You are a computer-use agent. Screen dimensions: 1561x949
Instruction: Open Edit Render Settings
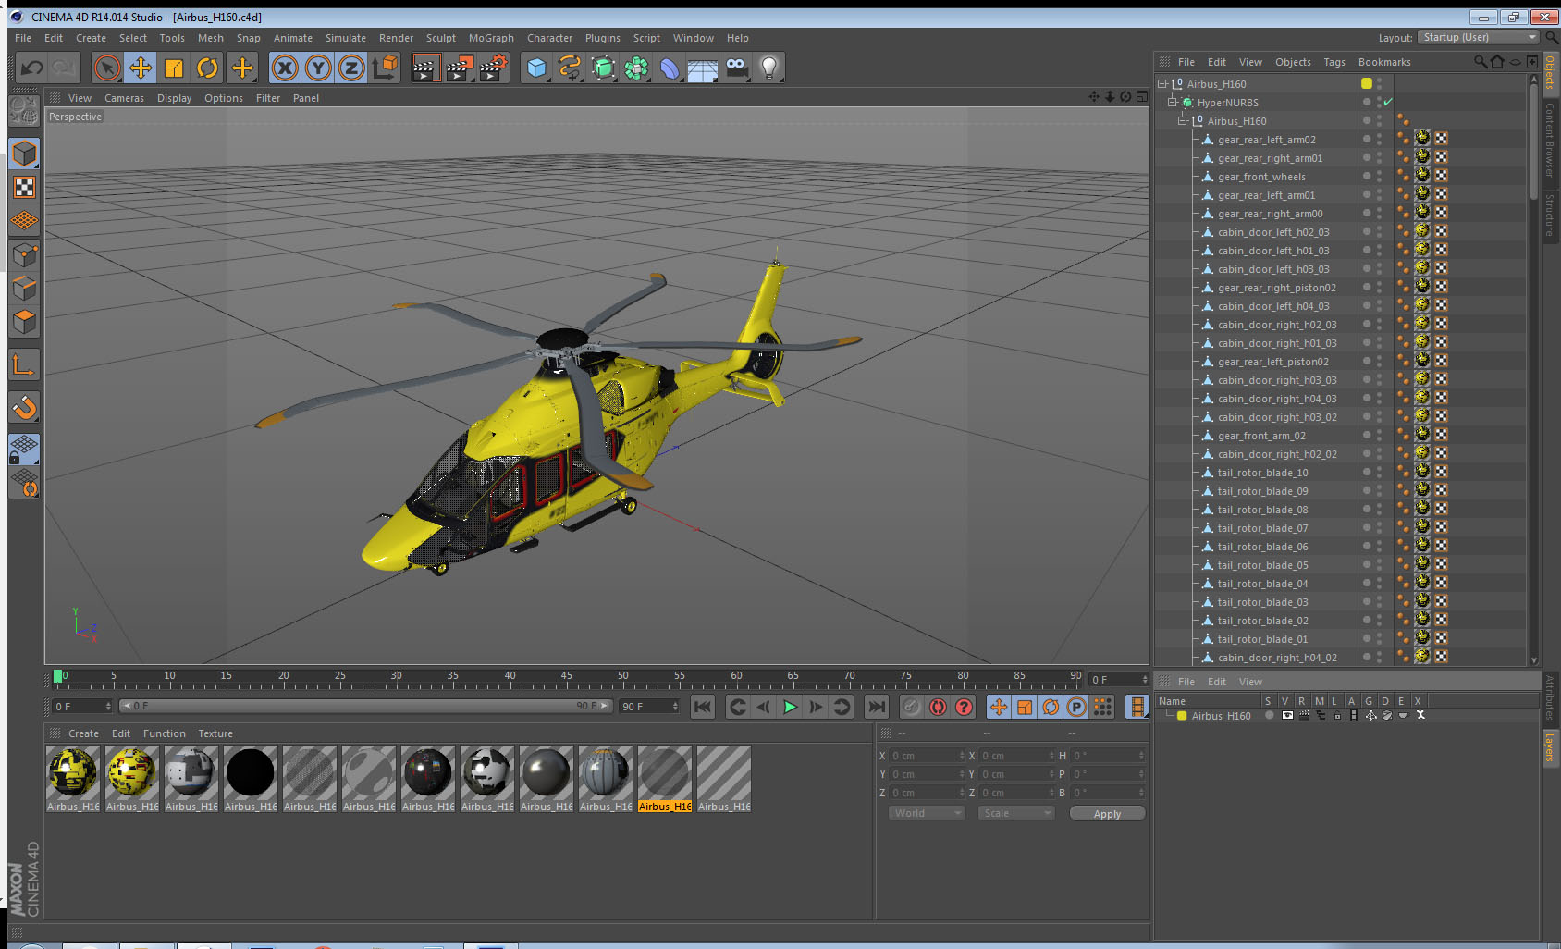click(x=493, y=68)
